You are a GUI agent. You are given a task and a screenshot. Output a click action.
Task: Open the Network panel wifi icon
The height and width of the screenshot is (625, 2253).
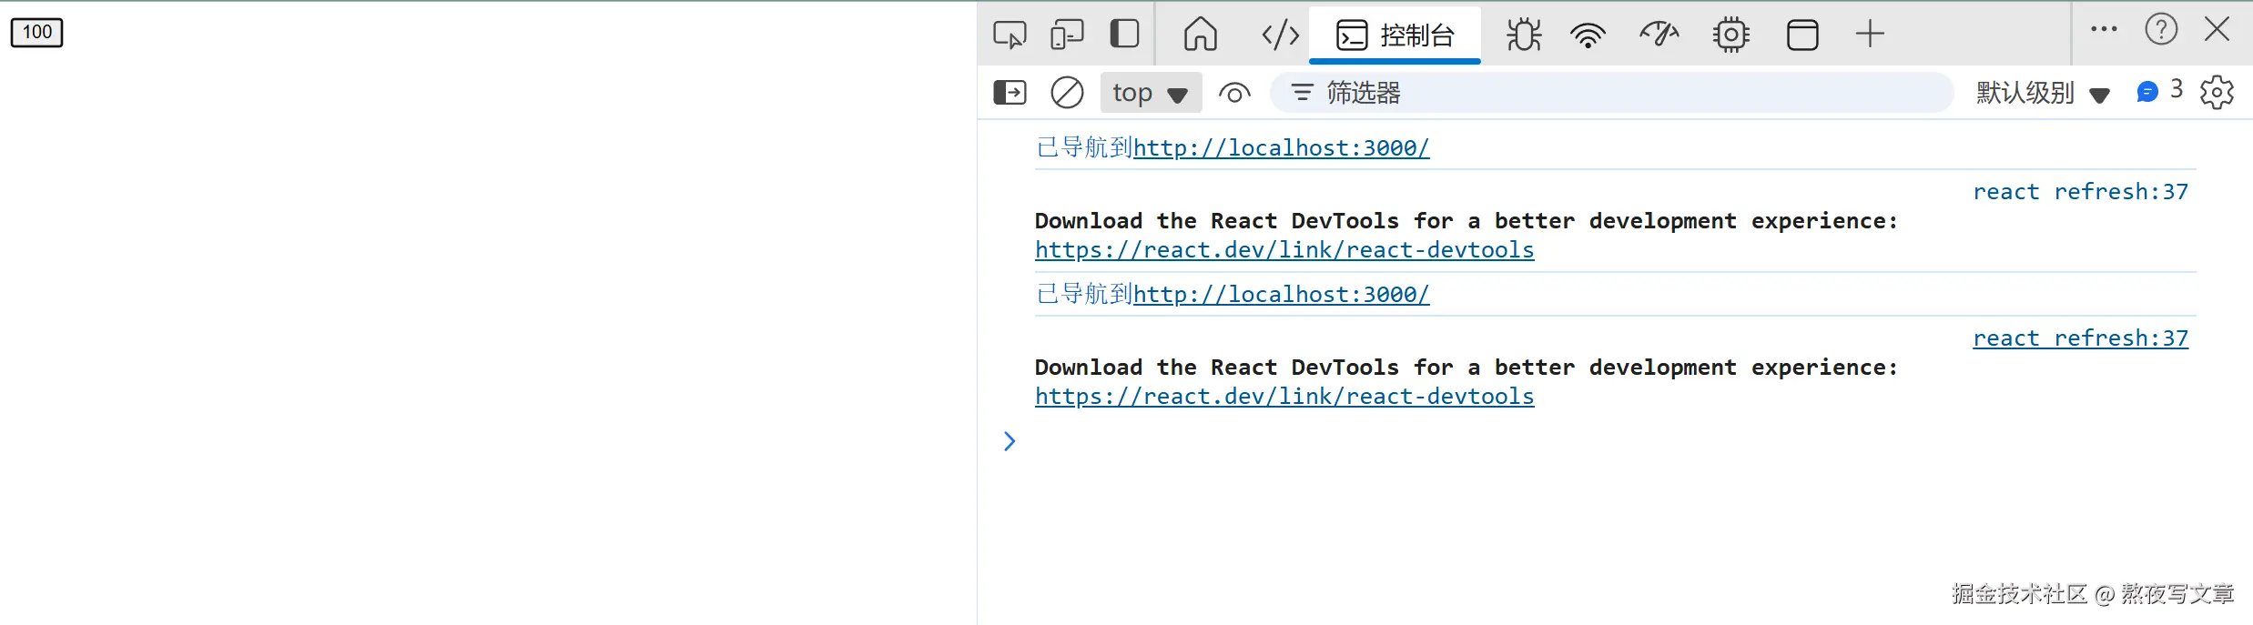1588,35
